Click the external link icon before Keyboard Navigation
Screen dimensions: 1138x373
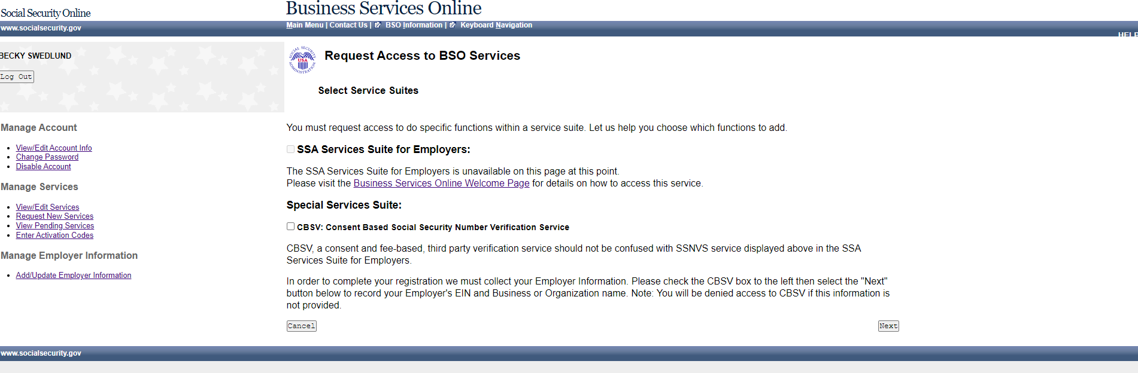point(453,25)
